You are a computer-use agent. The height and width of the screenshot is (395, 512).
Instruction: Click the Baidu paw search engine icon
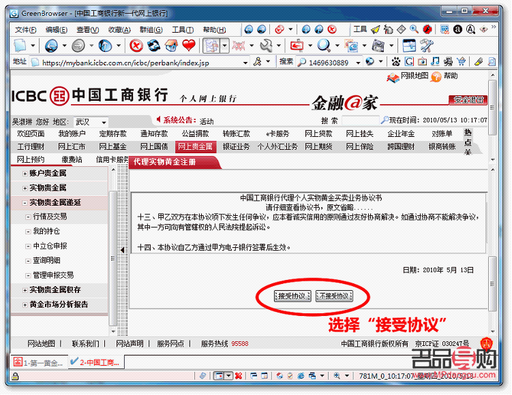[396, 62]
